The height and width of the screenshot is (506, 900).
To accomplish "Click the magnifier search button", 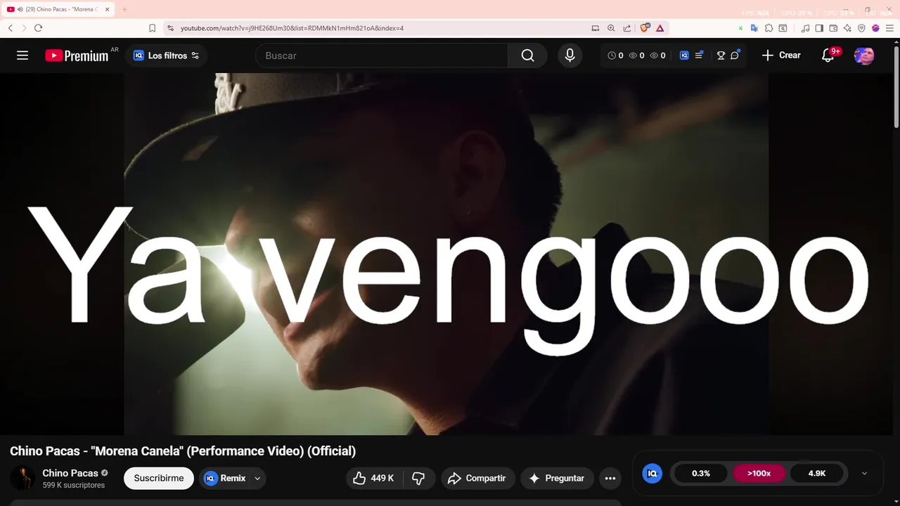I will (x=527, y=56).
